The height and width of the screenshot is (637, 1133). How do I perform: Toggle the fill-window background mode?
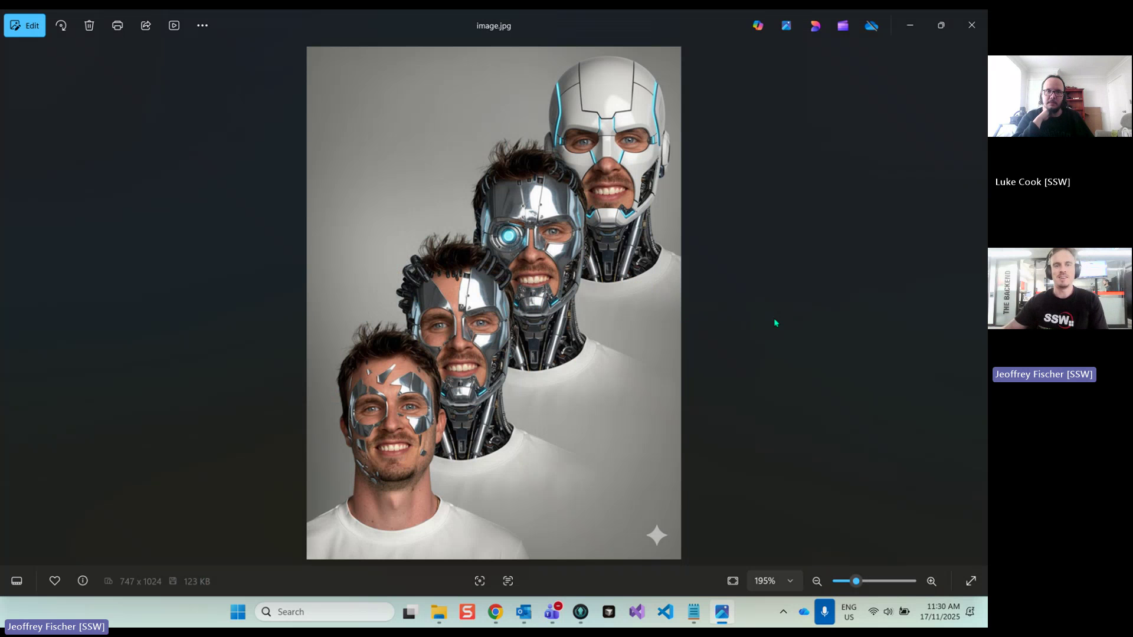pos(732,581)
